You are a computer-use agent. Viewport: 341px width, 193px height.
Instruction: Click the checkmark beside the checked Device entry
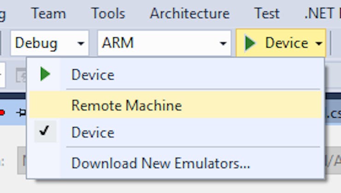pyautogui.click(x=45, y=131)
